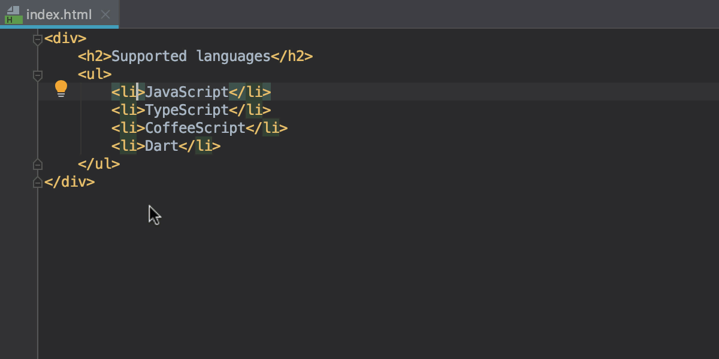Click the CoffeeScript list item text
Image resolution: width=719 pixels, height=359 pixels.
pos(195,128)
